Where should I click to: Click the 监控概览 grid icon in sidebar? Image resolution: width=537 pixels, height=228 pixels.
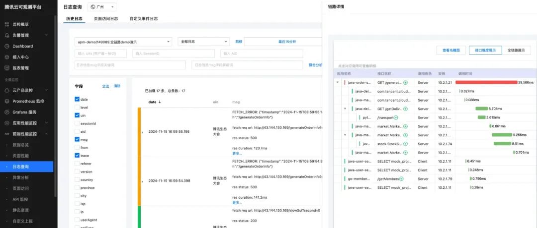pyautogui.click(x=7, y=25)
